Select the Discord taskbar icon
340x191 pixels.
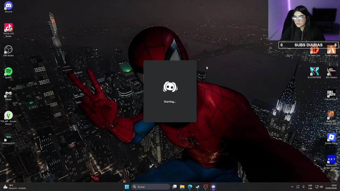click(213, 187)
